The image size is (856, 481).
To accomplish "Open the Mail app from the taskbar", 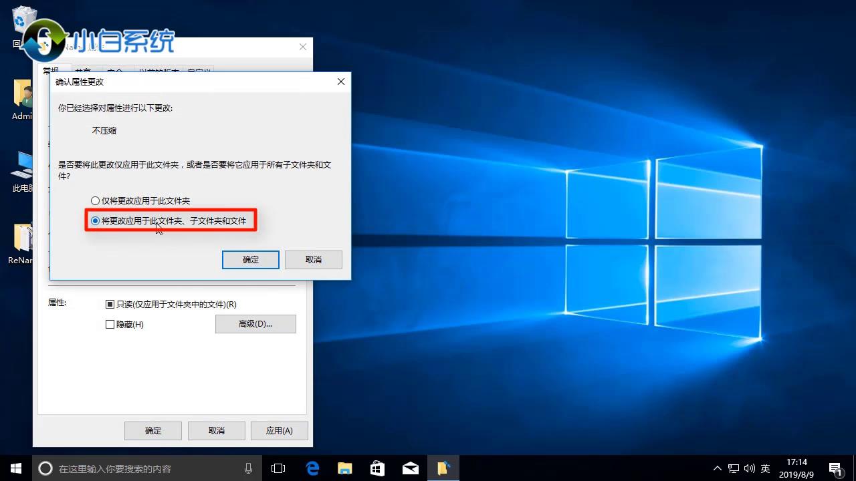I will [409, 468].
